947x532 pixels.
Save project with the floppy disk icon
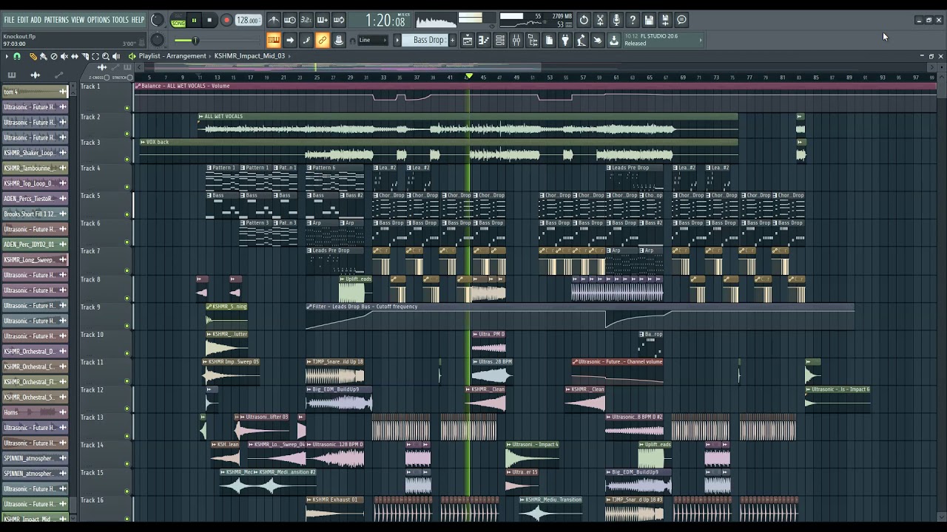pos(649,20)
